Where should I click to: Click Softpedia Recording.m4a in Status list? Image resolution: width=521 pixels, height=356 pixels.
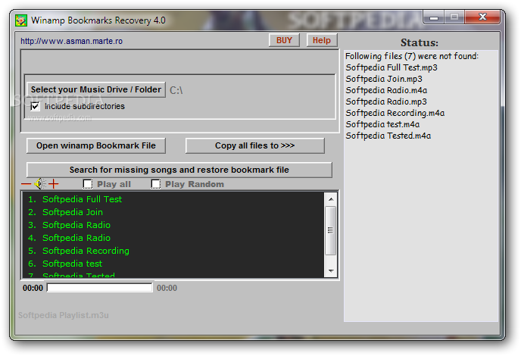395,113
